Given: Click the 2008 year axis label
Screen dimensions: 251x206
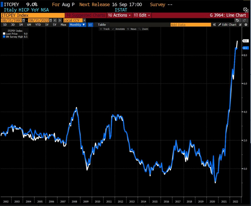Looking at the screenshot, I should coord(74,202).
